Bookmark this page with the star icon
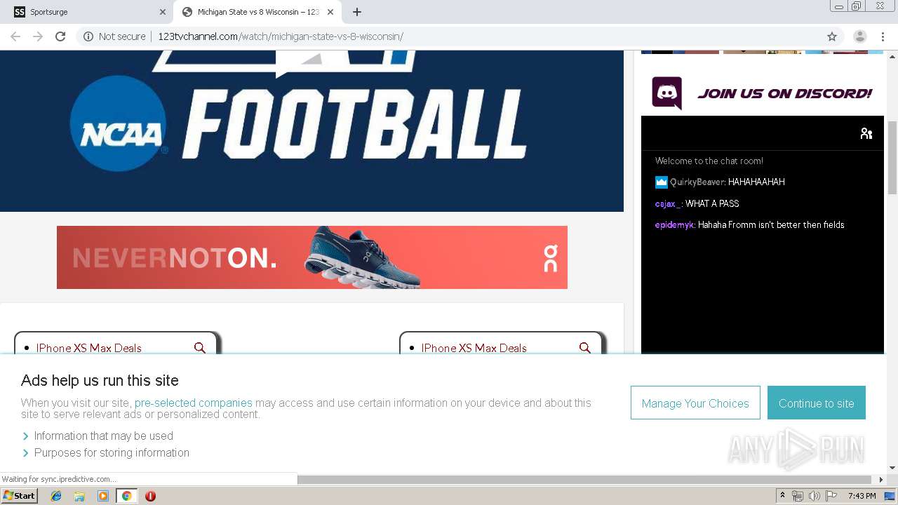The image size is (898, 505). click(832, 36)
